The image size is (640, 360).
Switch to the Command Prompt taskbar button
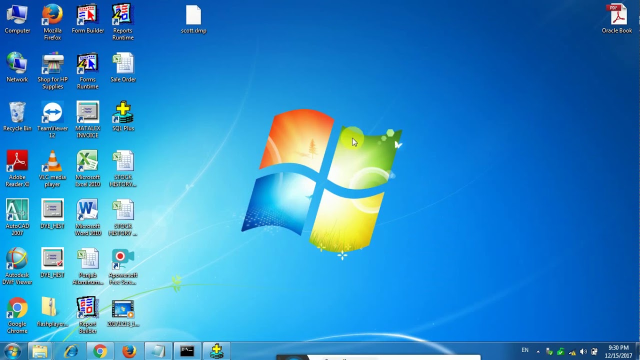point(187,351)
